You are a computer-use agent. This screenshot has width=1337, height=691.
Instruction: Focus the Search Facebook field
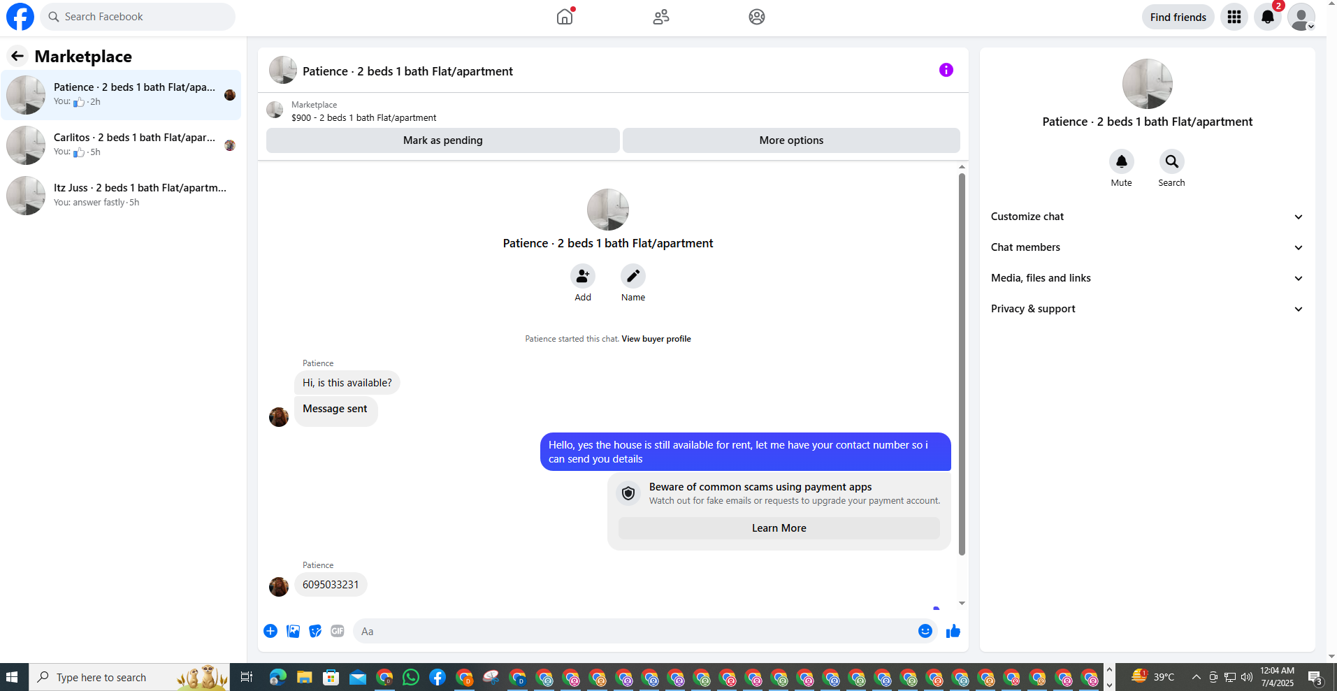coord(138,17)
